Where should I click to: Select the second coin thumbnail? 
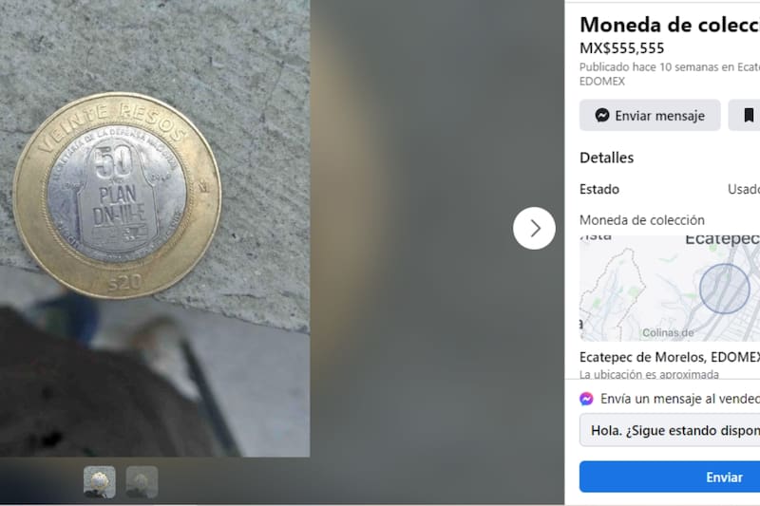click(142, 481)
